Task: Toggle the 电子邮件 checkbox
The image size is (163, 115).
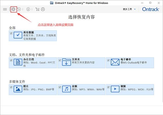Action: [x=108, y=60]
